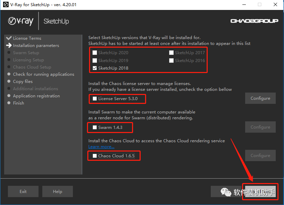Uncheck the SketchUp 2018 checkbox

tap(95, 68)
